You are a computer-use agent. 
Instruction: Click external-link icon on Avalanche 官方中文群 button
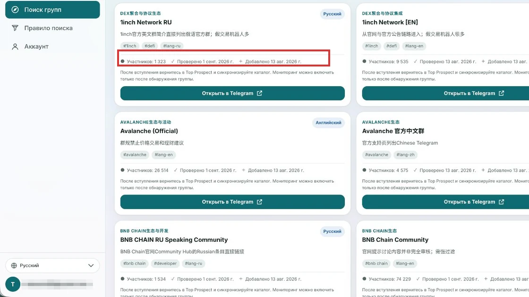501,202
